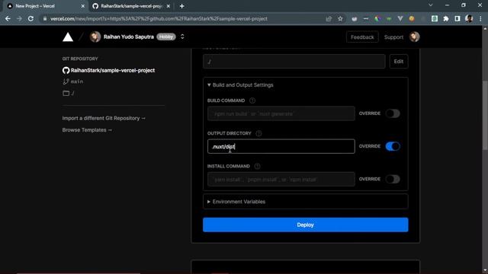Click the Root Directory input field

click(294, 62)
